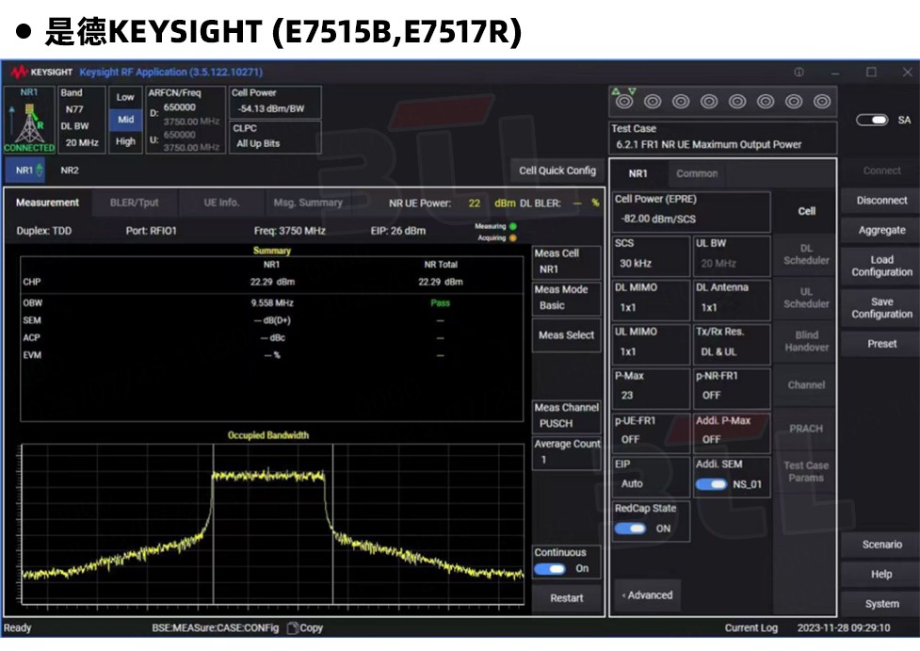Click the Cell Quick Config button
920x651 pixels.
pos(557,171)
